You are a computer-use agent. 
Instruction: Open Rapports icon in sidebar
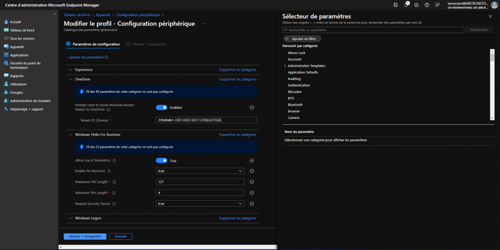pyautogui.click(x=6, y=76)
